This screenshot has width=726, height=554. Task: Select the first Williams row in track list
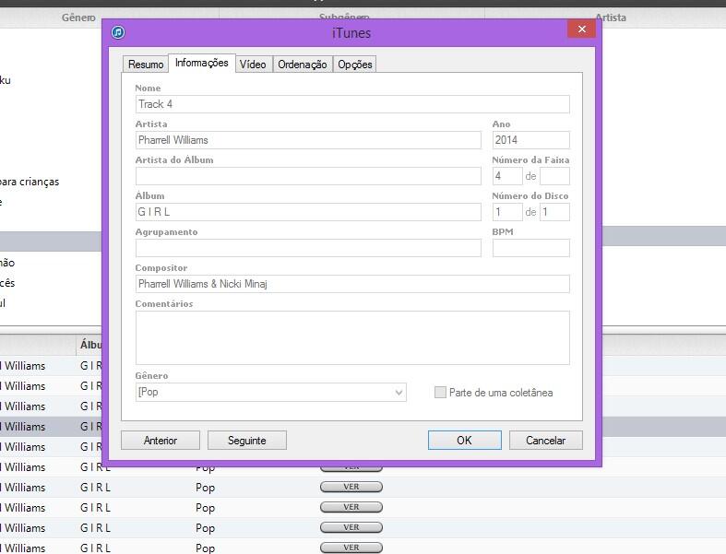(51, 366)
